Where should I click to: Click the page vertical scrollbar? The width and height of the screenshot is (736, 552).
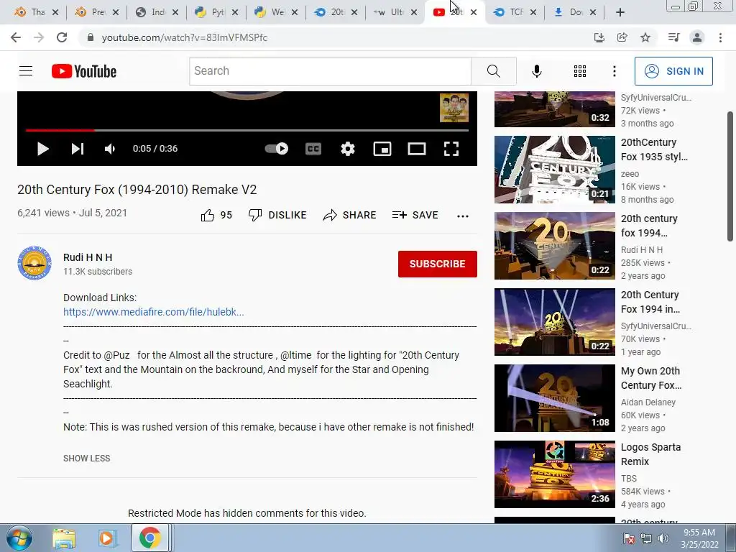tap(730, 176)
